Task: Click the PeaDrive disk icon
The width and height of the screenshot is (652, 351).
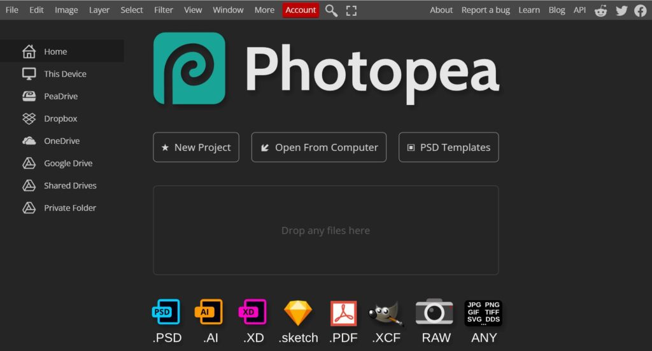Action: (29, 96)
